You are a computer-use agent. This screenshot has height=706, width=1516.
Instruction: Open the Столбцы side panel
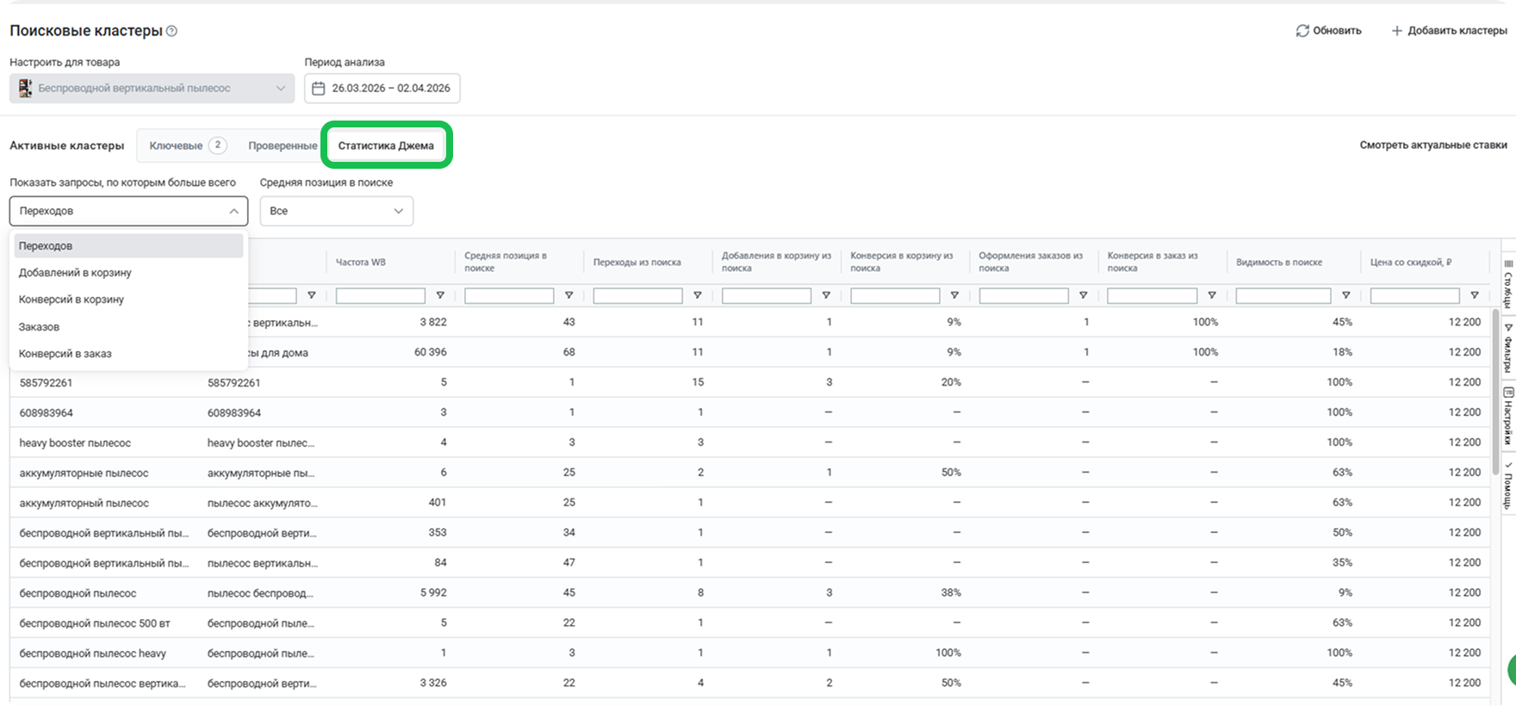click(1508, 284)
